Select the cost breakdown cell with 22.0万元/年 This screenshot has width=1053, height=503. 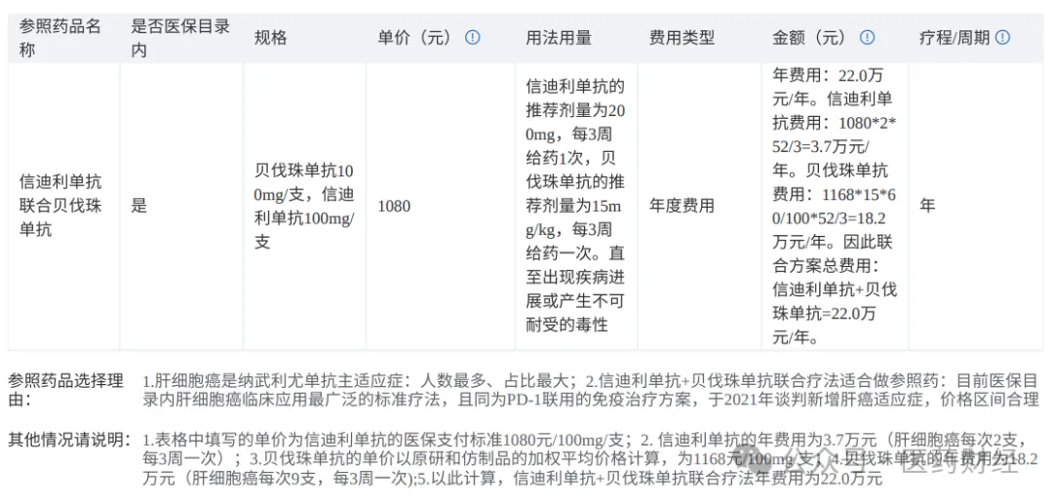pyautogui.click(x=834, y=206)
